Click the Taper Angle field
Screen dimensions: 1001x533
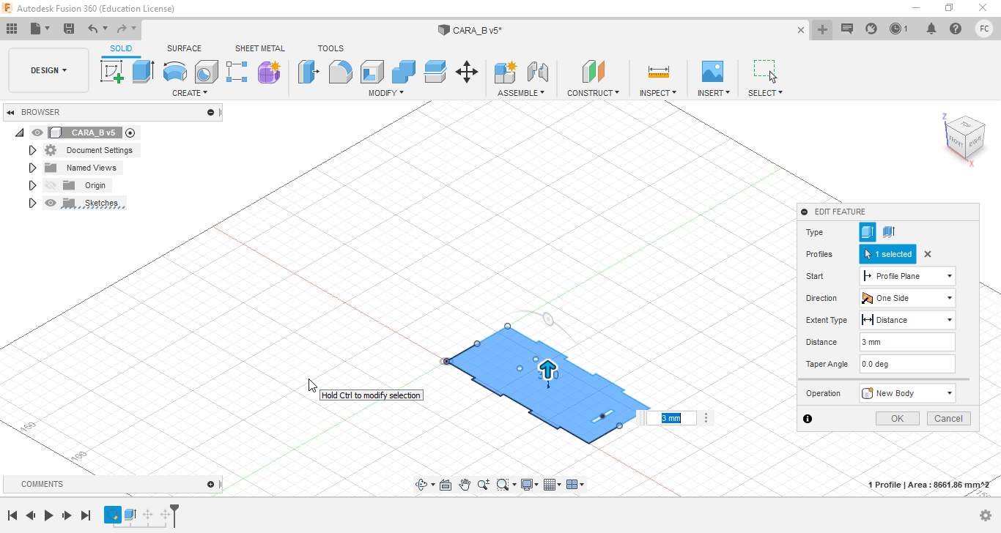[907, 364]
